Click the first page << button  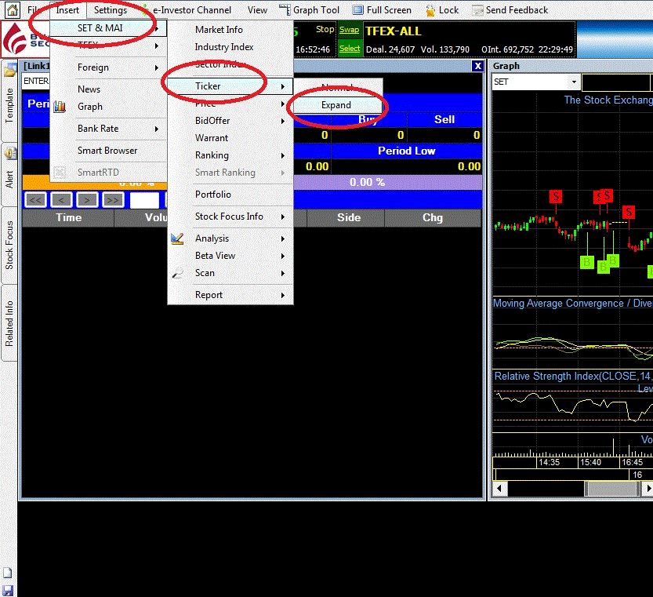click(35, 200)
